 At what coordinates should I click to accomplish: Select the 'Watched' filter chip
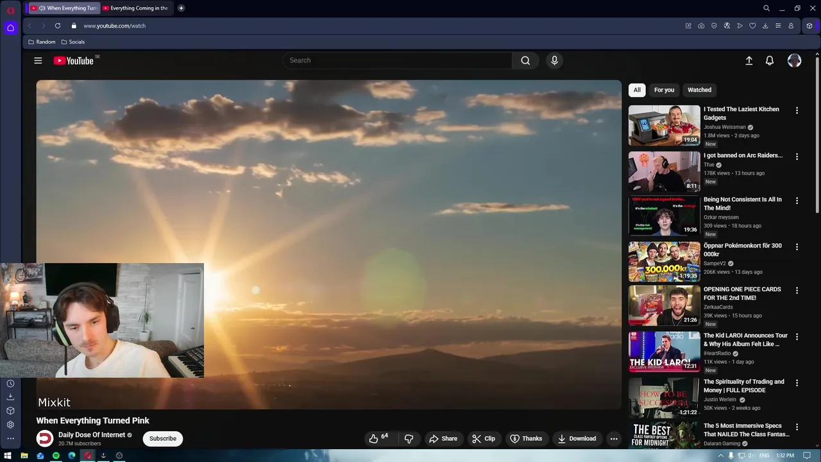pyautogui.click(x=699, y=90)
